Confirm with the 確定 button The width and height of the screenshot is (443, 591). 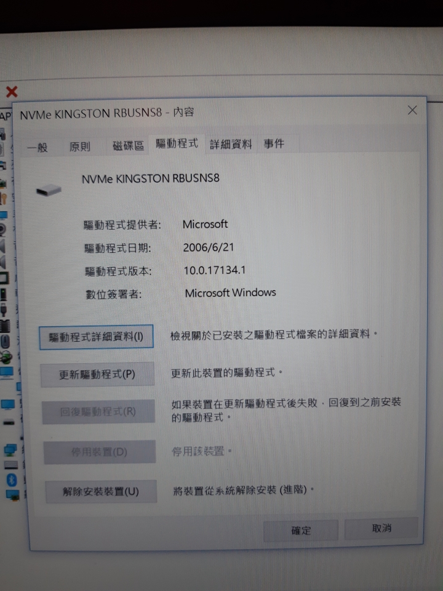pos(301,531)
